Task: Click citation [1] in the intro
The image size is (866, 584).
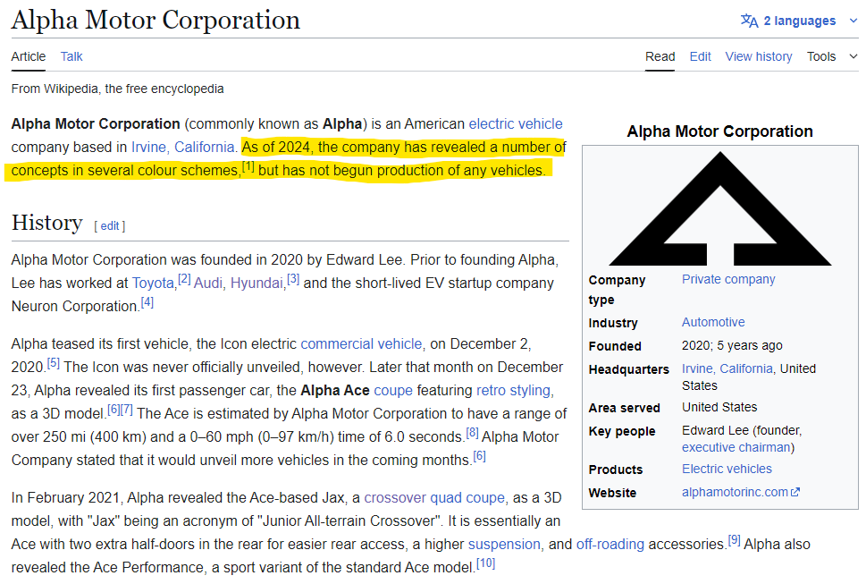Action: pyautogui.click(x=248, y=165)
